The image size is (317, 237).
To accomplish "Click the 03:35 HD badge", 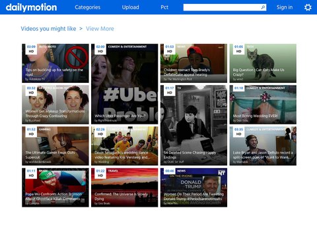I will tap(238, 132).
